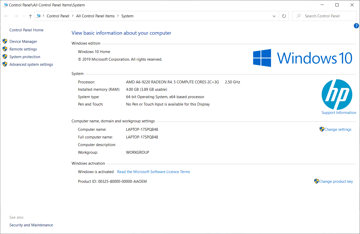Click 'Windows is activated' text

click(x=96, y=172)
